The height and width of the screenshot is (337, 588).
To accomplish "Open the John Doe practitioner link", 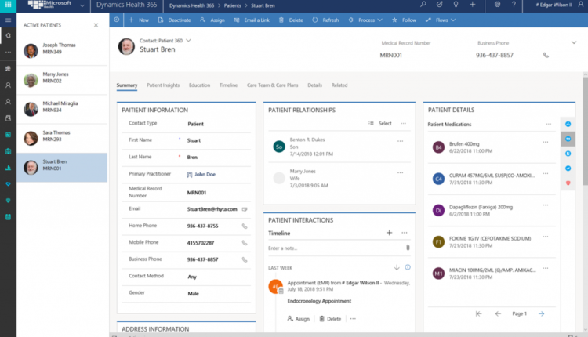I will click(205, 175).
